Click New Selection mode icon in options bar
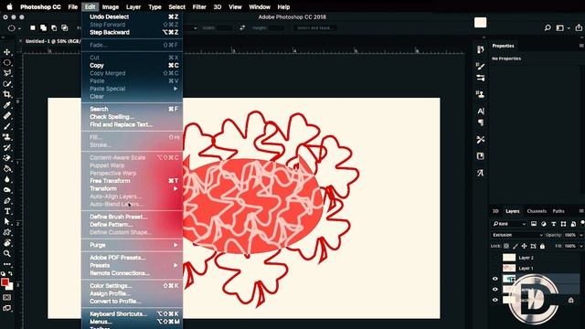The image size is (585, 329). pyautogui.click(x=33, y=28)
